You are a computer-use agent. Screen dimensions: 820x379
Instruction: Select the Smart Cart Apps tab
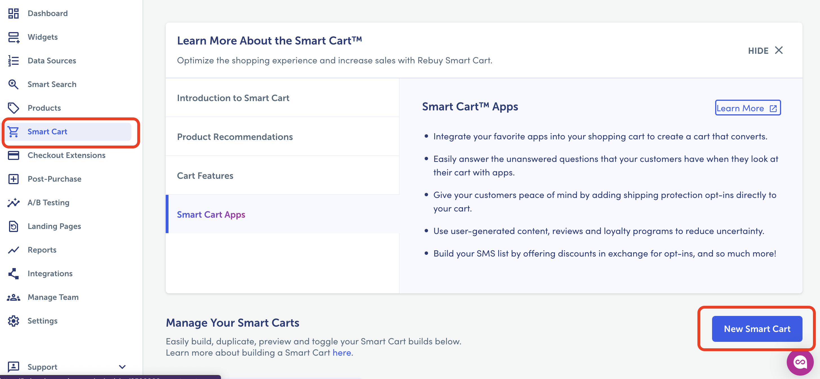click(x=211, y=215)
